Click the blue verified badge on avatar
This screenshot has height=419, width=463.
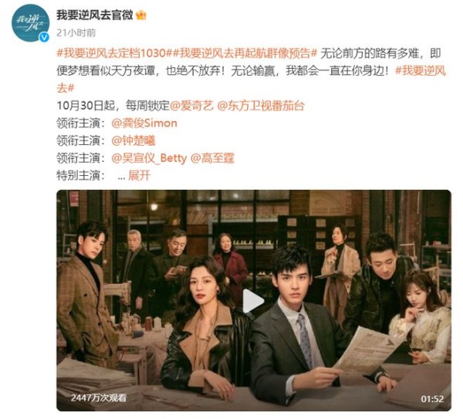tap(44, 37)
